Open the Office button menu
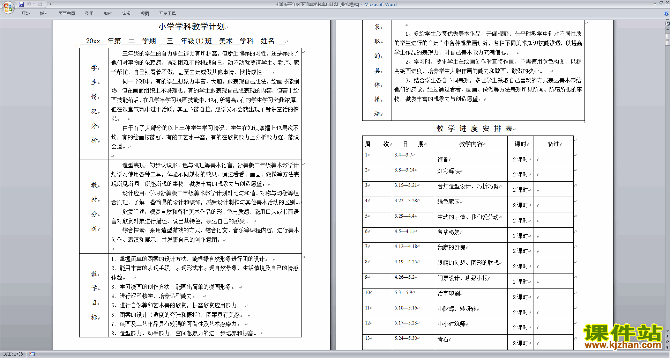 (8, 7)
